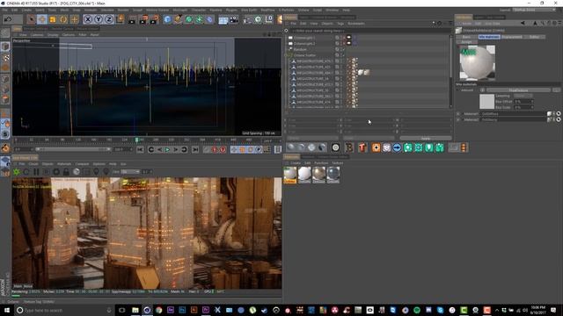Open the Amount texture arrow button
This screenshot has width=563, height=316.
[483, 90]
